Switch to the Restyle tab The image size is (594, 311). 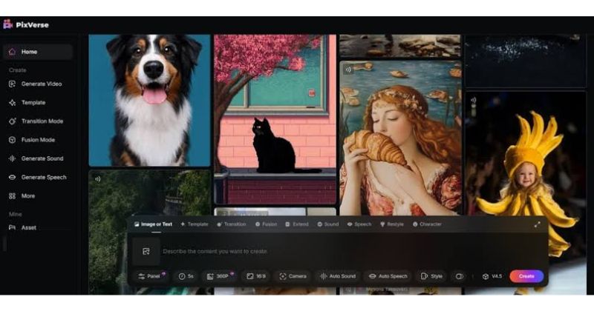click(x=392, y=224)
